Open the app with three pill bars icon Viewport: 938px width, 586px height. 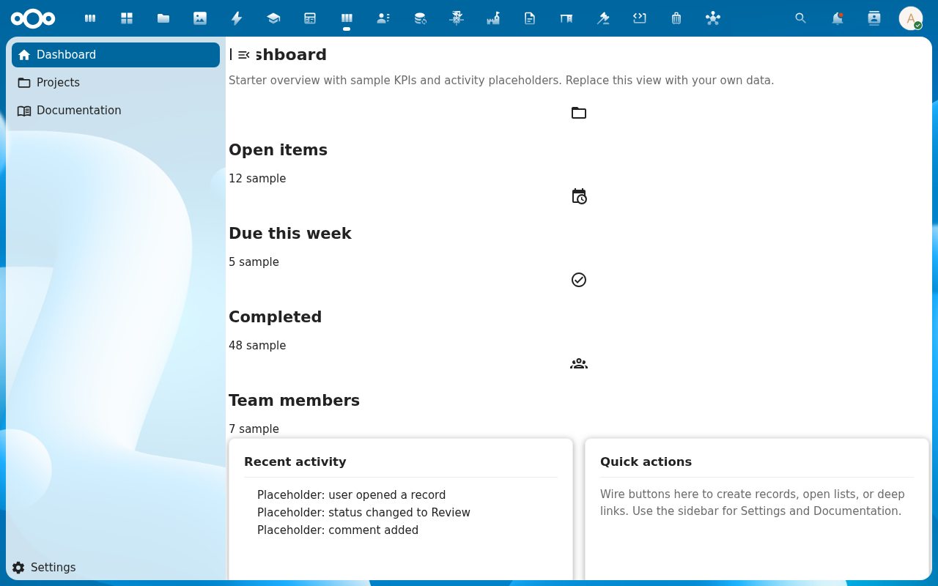(x=90, y=18)
